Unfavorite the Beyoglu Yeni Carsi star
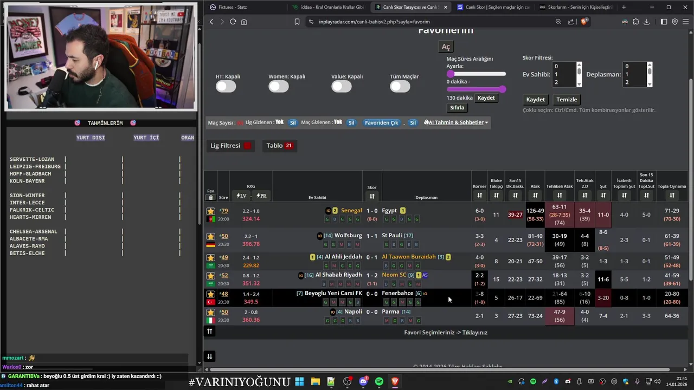Image resolution: width=694 pixels, height=390 pixels. pos(211,294)
